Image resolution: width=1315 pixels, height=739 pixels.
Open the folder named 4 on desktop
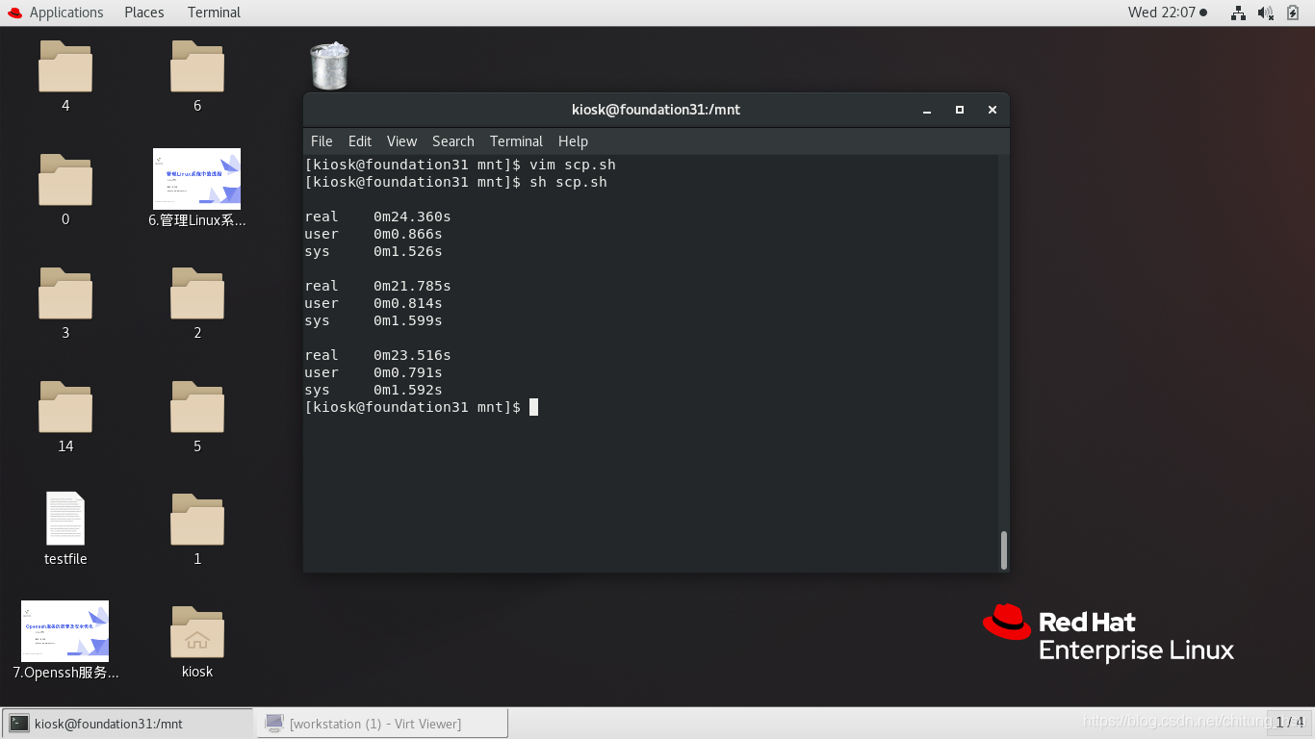(65, 66)
